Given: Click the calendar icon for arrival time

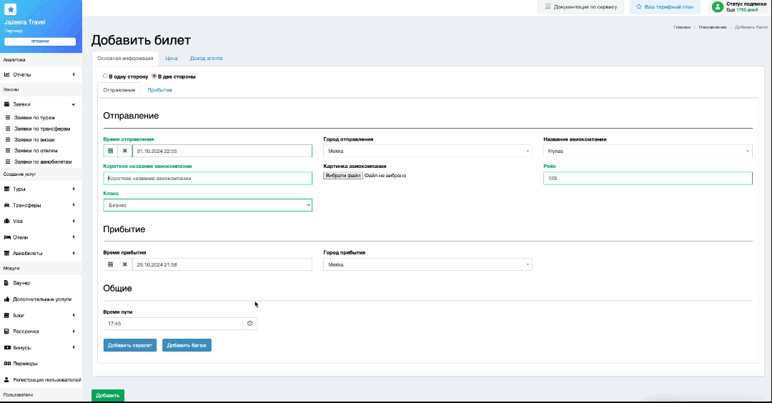Looking at the screenshot, I should tap(110, 264).
